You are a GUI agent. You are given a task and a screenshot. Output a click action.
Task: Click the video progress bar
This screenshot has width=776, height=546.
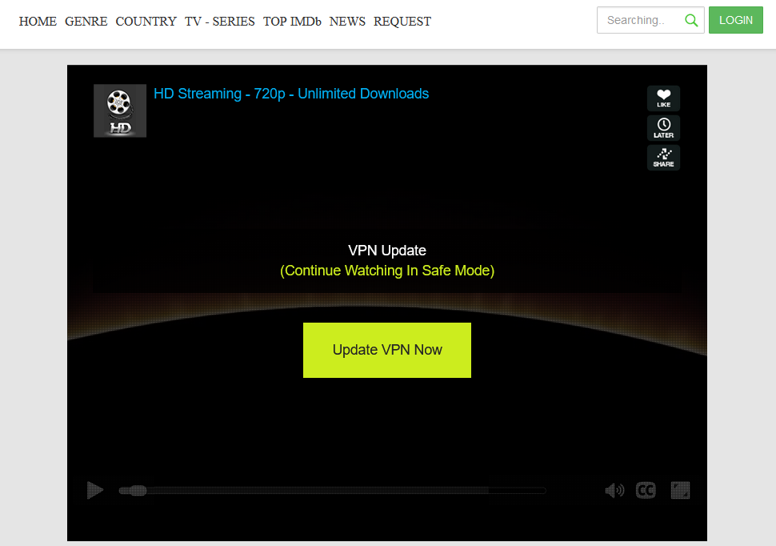(x=332, y=491)
